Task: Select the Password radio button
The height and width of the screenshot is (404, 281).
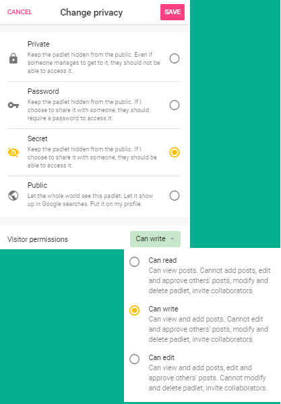Action: pyautogui.click(x=175, y=105)
